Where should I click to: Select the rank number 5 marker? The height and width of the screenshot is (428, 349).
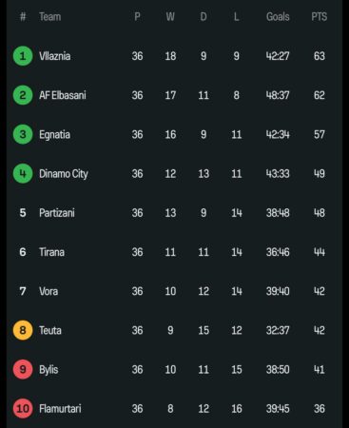23,213
